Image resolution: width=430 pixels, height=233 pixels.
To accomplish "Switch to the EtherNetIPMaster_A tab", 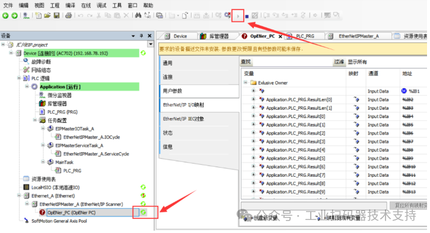I will coord(358,36).
